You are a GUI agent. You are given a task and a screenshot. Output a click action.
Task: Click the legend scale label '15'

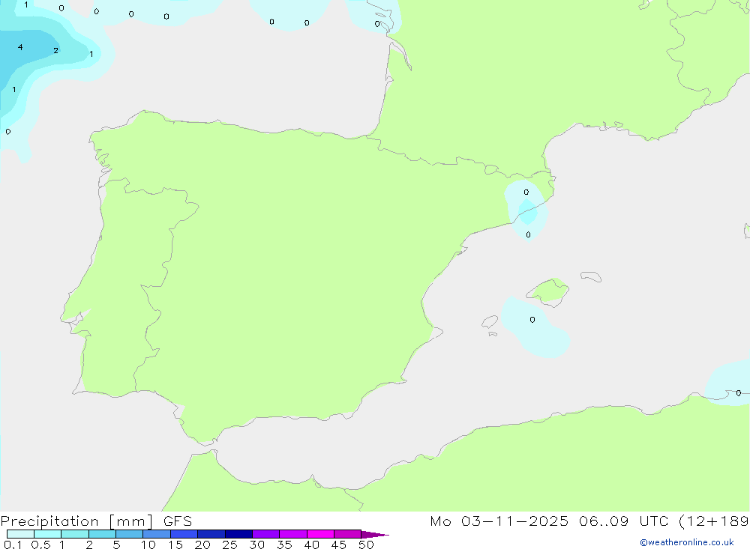point(175,545)
